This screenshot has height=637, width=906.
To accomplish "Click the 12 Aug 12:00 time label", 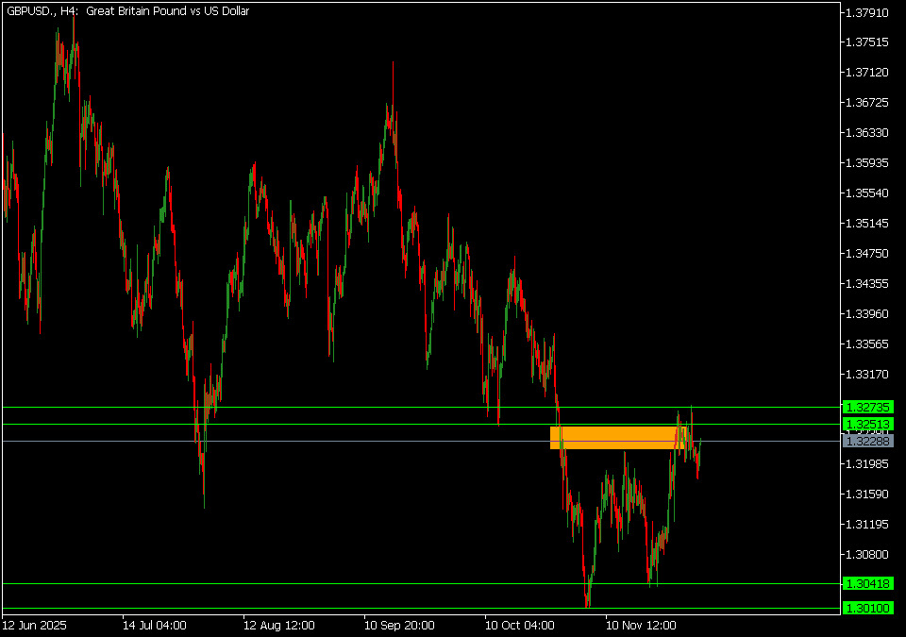I will tap(277, 625).
